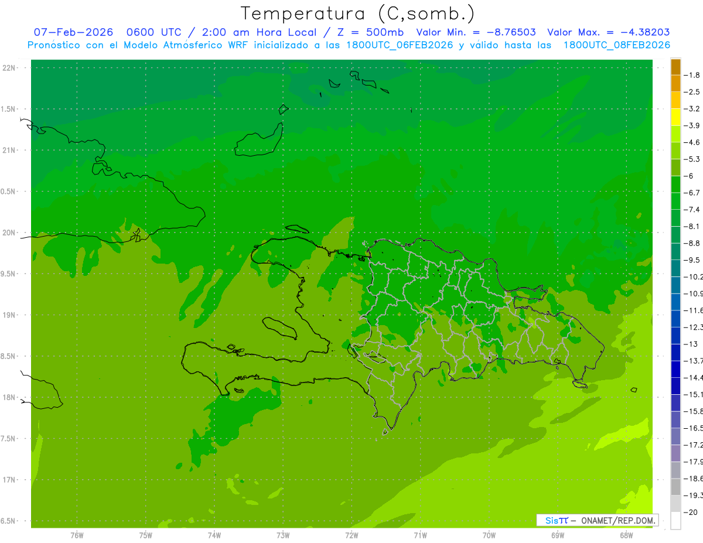
Task: Click the blue 'Sisπ' logo text
Action: 557,520
